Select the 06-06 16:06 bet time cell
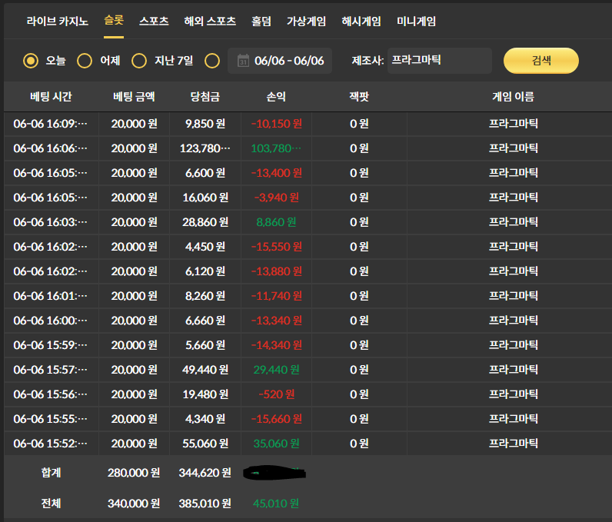The width and height of the screenshot is (612, 522). point(51,148)
